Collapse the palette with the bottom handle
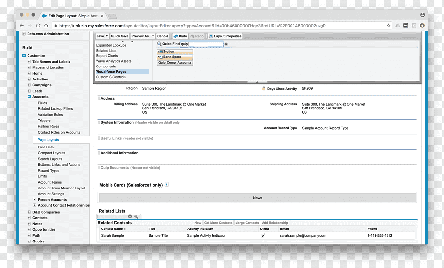Screen dimensions: 444x268 [x=257, y=82]
